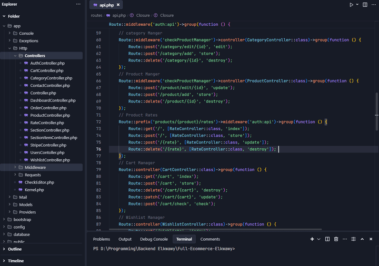Collapse the app folder
The image size is (379, 266).
(4, 26)
